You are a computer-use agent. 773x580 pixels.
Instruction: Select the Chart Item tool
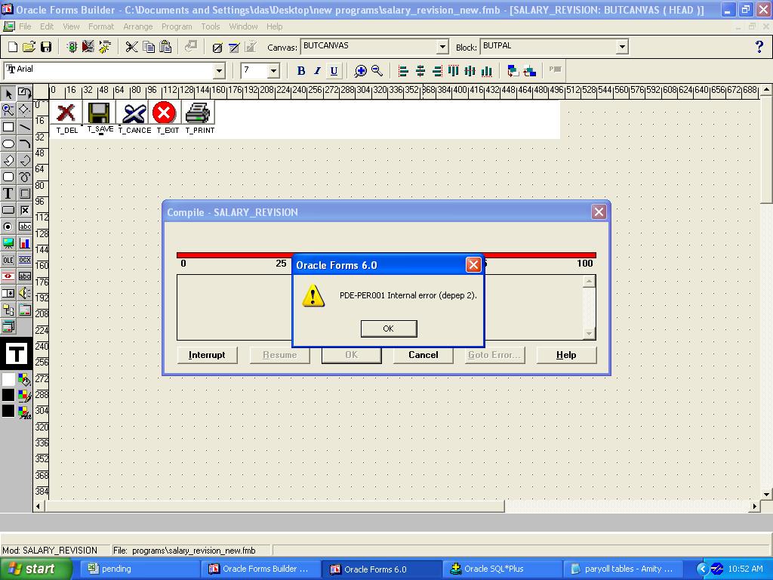25,243
